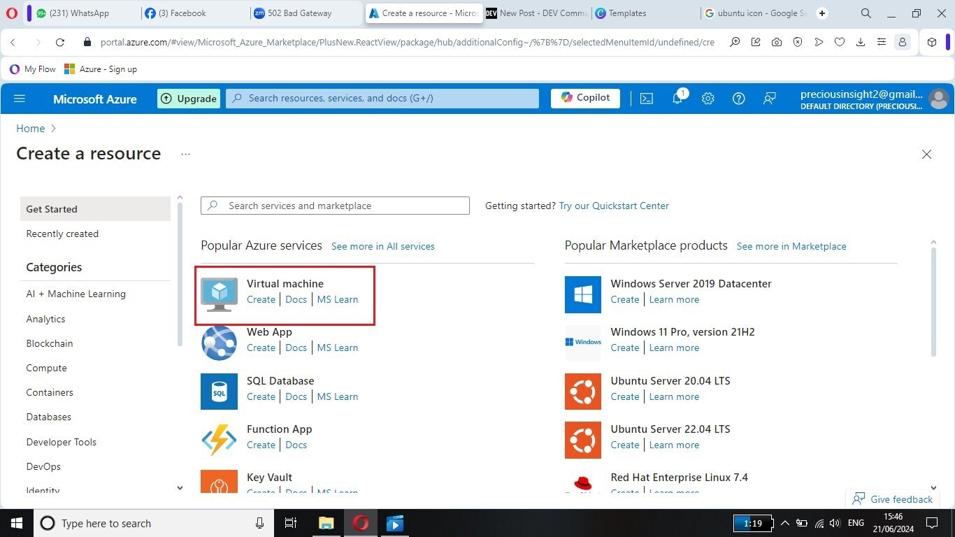Open the Azure feedback icon in header
Viewport: 955px width, 537px height.
point(770,99)
